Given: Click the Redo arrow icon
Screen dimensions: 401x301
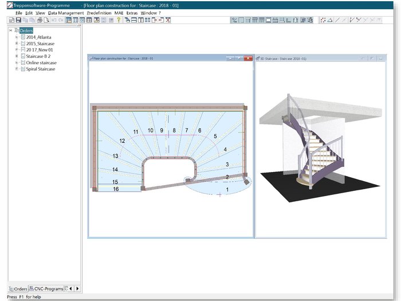Looking at the screenshot, I should click(x=61, y=20).
